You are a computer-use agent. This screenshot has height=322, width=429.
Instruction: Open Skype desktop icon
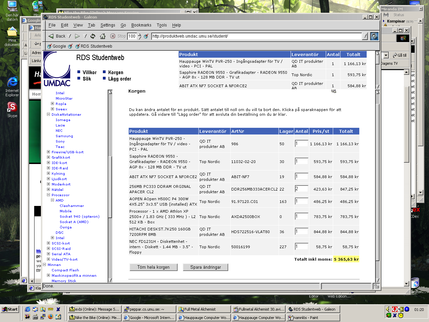point(12,110)
